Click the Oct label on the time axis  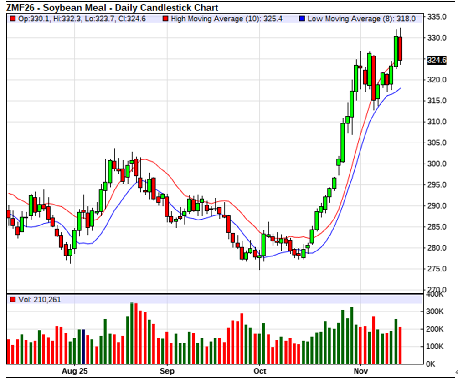click(260, 370)
